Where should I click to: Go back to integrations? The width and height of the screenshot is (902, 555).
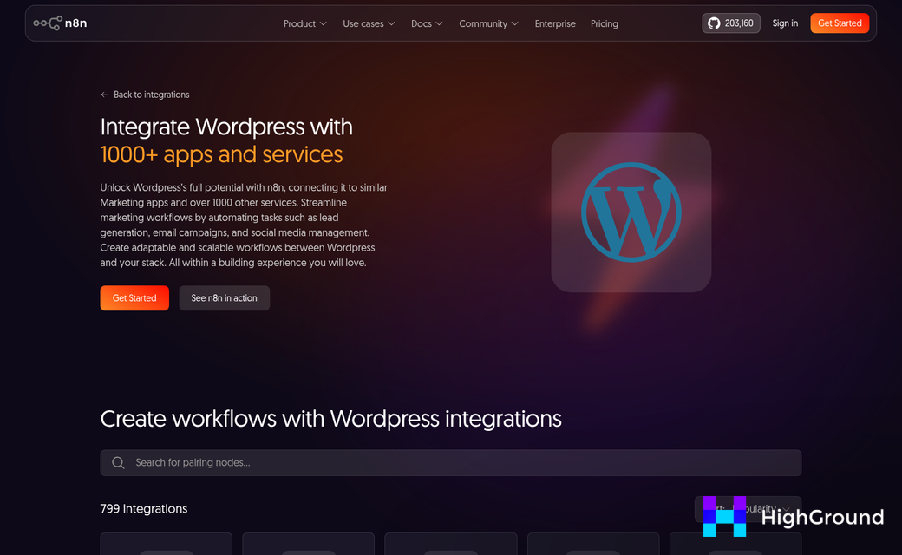tap(145, 95)
